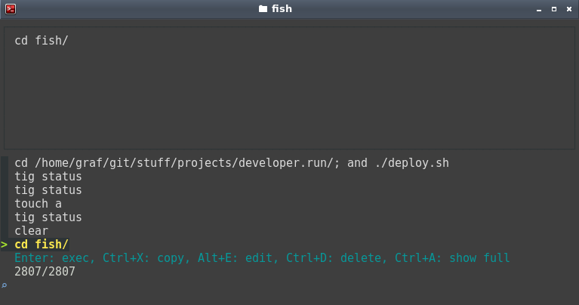The width and height of the screenshot is (579, 305).
Task: Select the 'clear' history entry
Action: point(32,231)
